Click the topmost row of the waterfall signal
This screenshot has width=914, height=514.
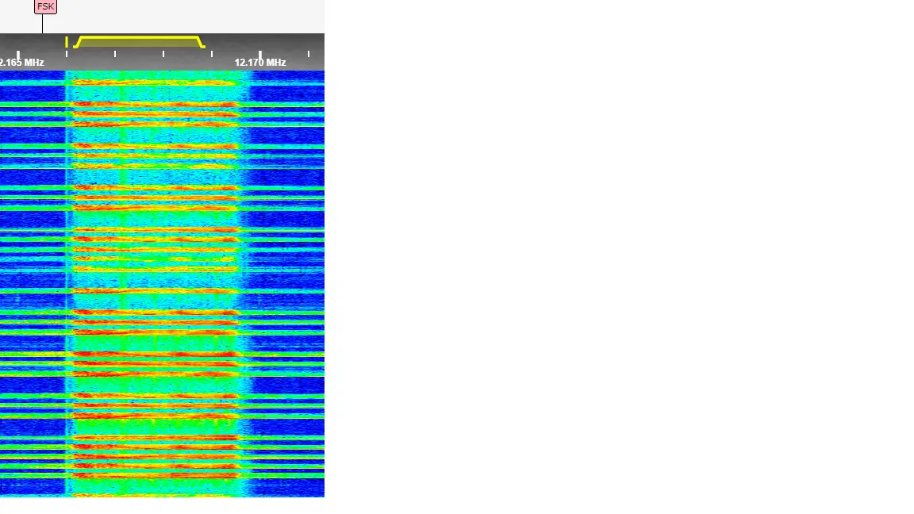coord(155,74)
